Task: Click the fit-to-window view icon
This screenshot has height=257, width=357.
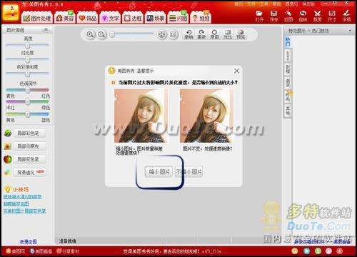Action: 161,35
